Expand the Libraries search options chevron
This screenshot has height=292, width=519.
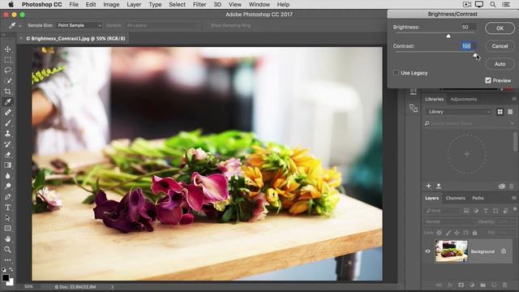click(x=512, y=123)
